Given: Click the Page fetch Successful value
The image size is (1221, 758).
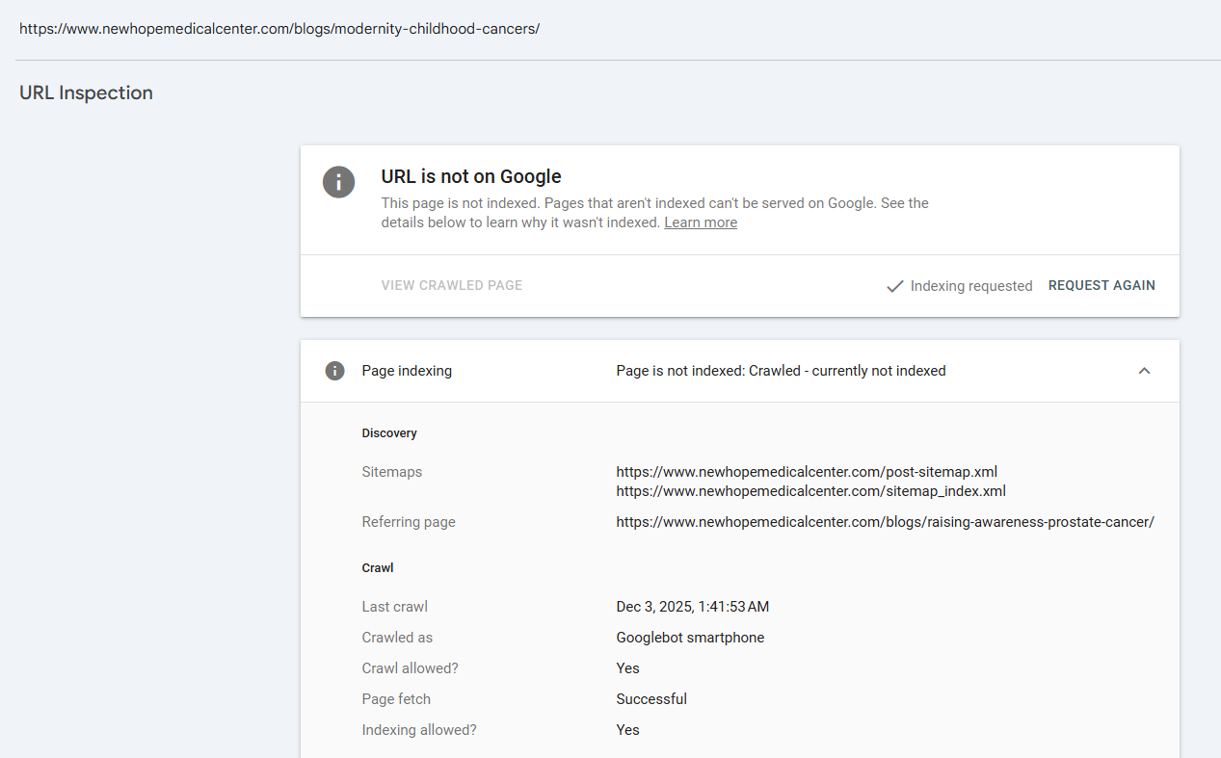Looking at the screenshot, I should (x=651, y=699).
